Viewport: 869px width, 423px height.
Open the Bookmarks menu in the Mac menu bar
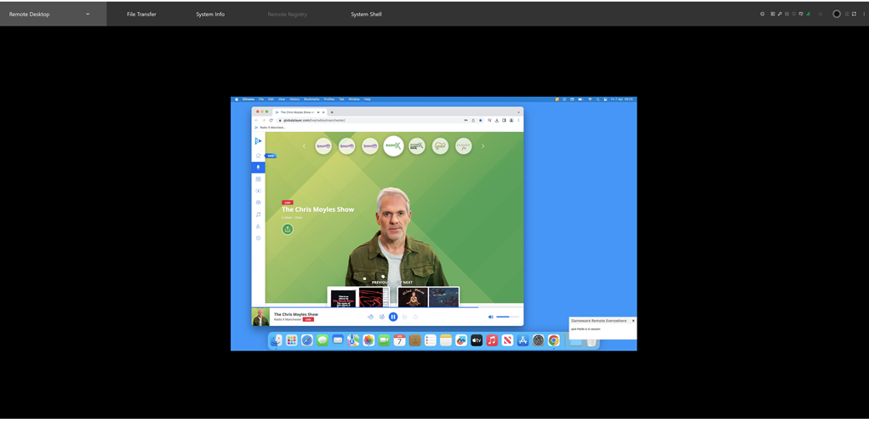pyautogui.click(x=312, y=100)
